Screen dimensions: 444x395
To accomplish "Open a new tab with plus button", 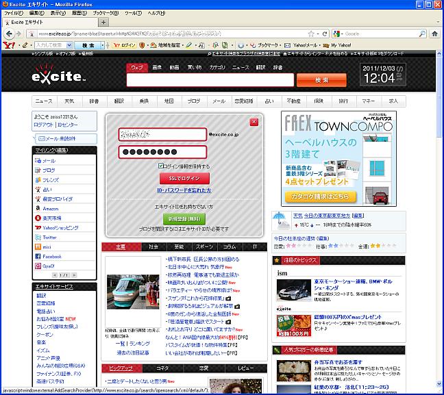I will tap(103, 22).
